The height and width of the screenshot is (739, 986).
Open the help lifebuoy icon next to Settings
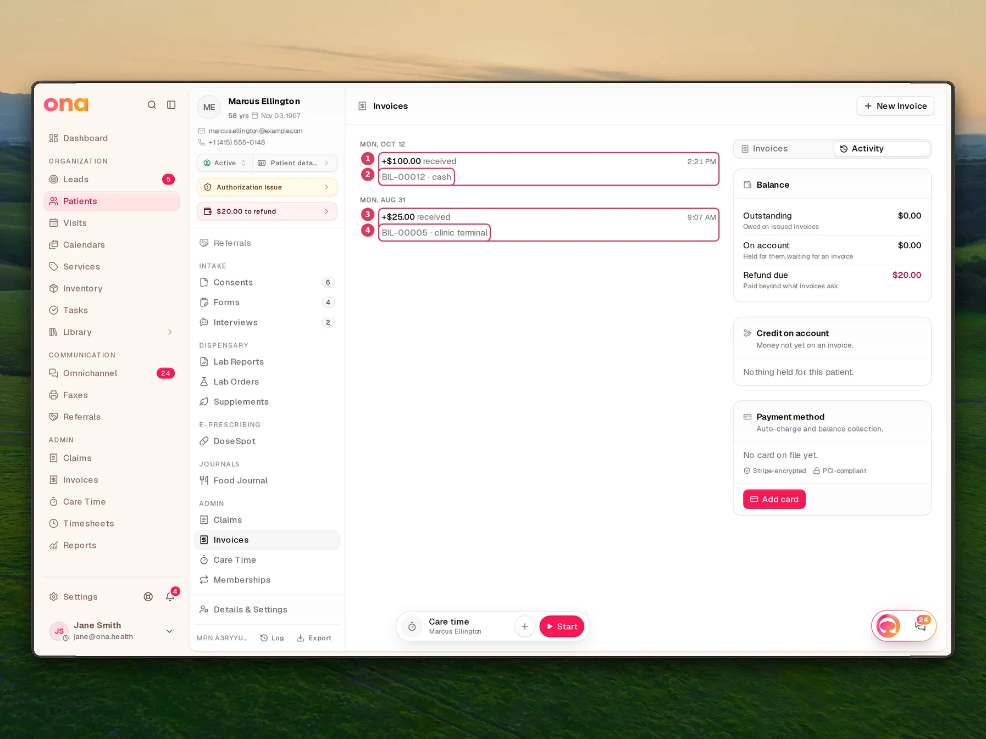click(148, 597)
